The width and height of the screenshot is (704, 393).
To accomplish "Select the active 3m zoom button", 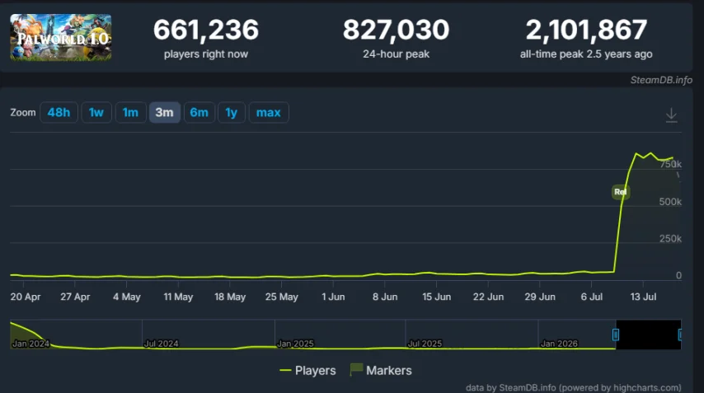I will pos(164,112).
